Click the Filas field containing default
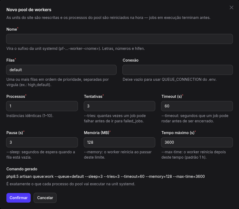 coord(61,70)
